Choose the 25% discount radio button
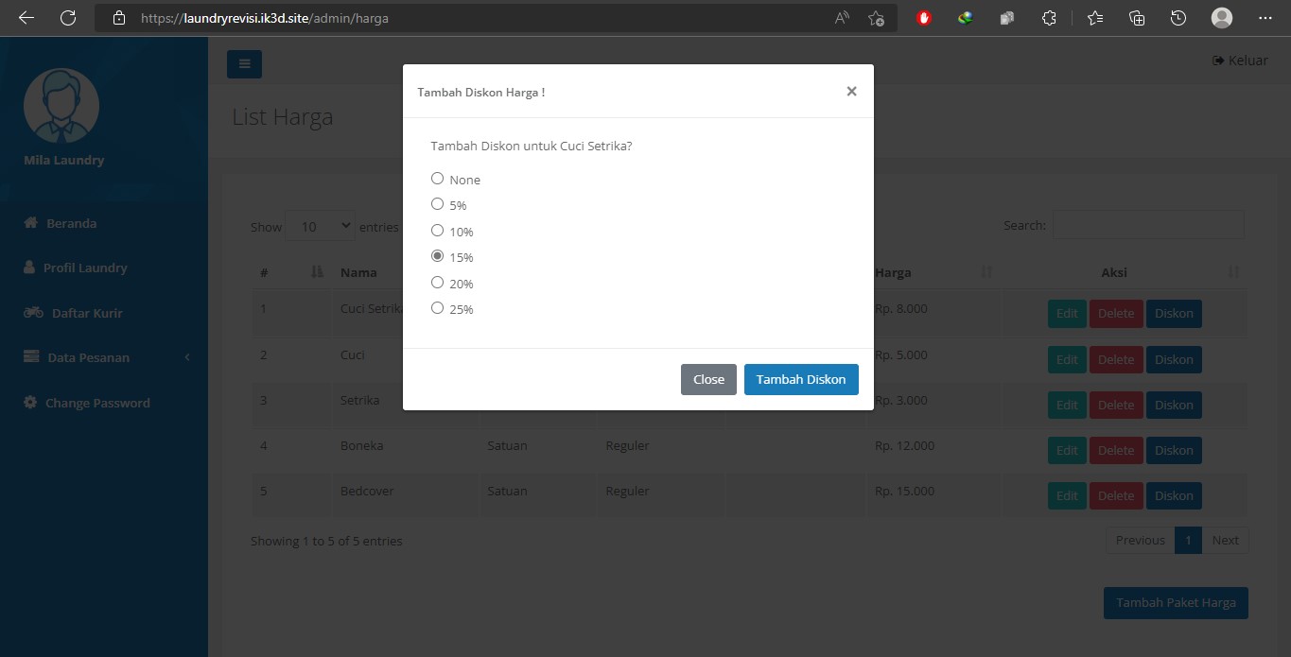The width and height of the screenshot is (1291, 657). [x=437, y=308]
